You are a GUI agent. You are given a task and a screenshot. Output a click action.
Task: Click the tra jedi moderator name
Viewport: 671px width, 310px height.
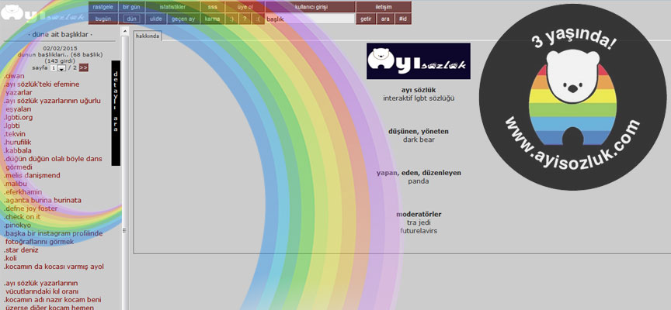pos(419,222)
